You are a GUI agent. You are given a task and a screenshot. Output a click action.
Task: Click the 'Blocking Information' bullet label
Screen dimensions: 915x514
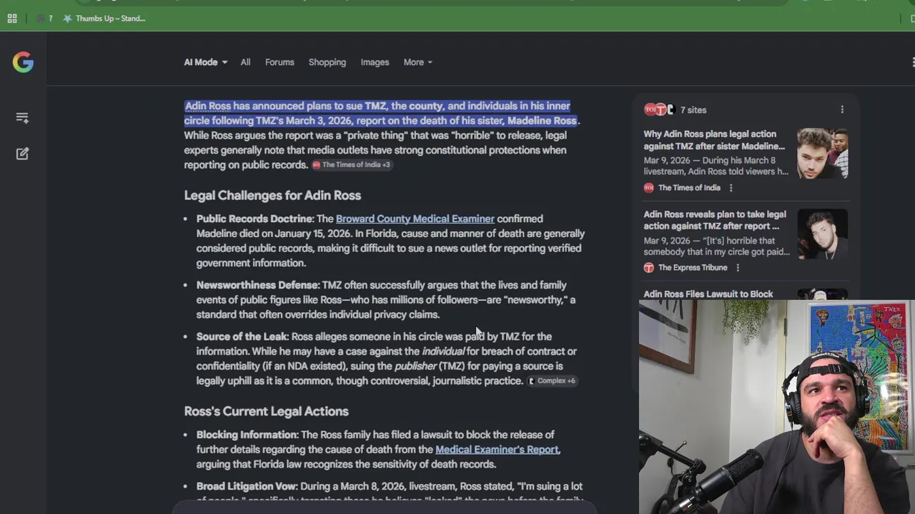pos(247,434)
